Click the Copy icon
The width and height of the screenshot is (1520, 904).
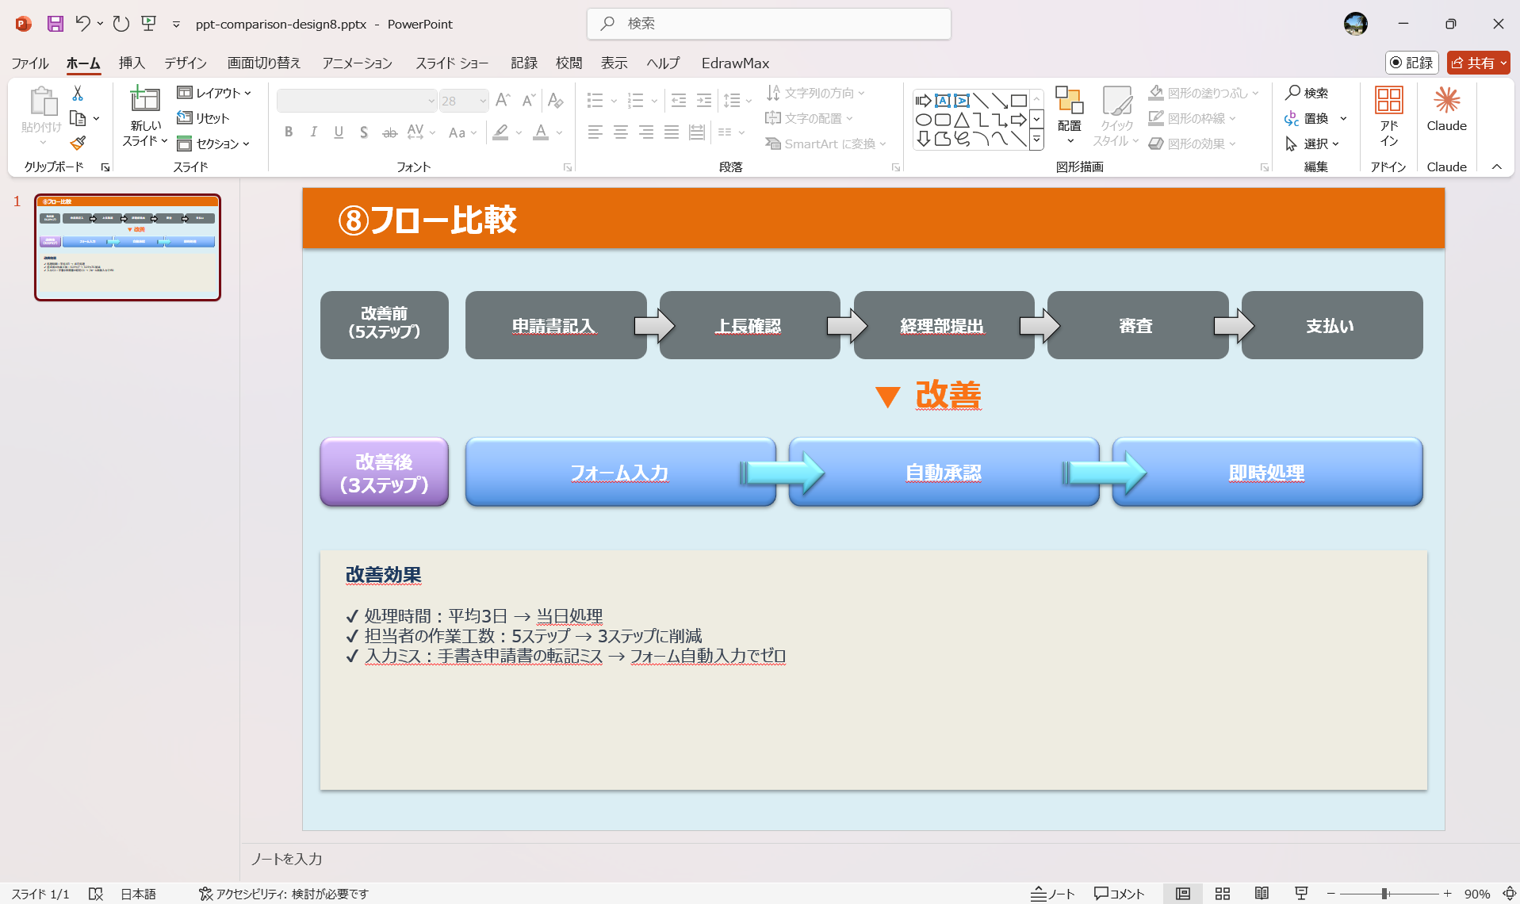pyautogui.click(x=78, y=119)
